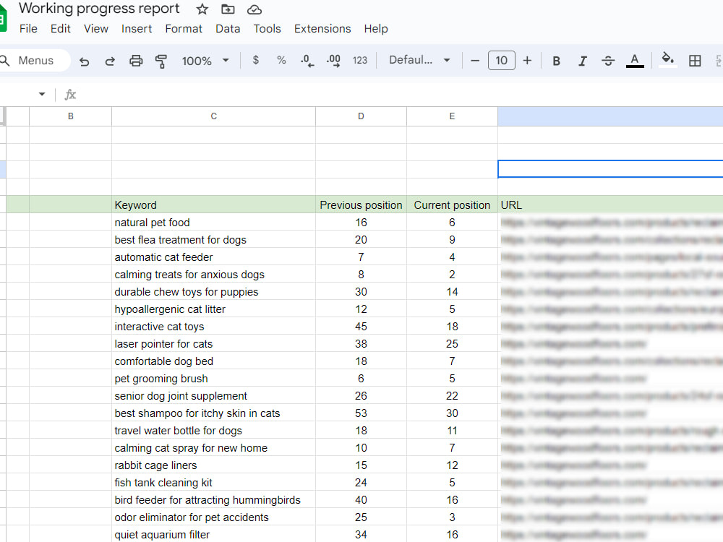Open the File menu
The height and width of the screenshot is (542, 723).
coord(28,29)
